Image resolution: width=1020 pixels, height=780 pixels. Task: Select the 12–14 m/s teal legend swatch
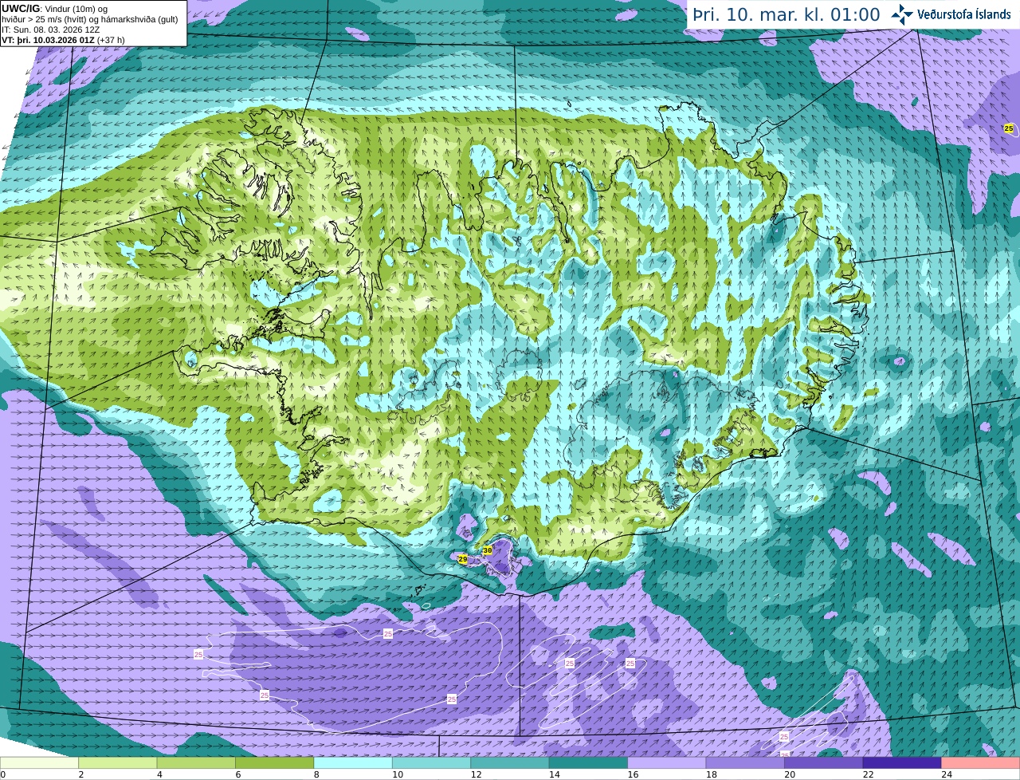[510, 762]
